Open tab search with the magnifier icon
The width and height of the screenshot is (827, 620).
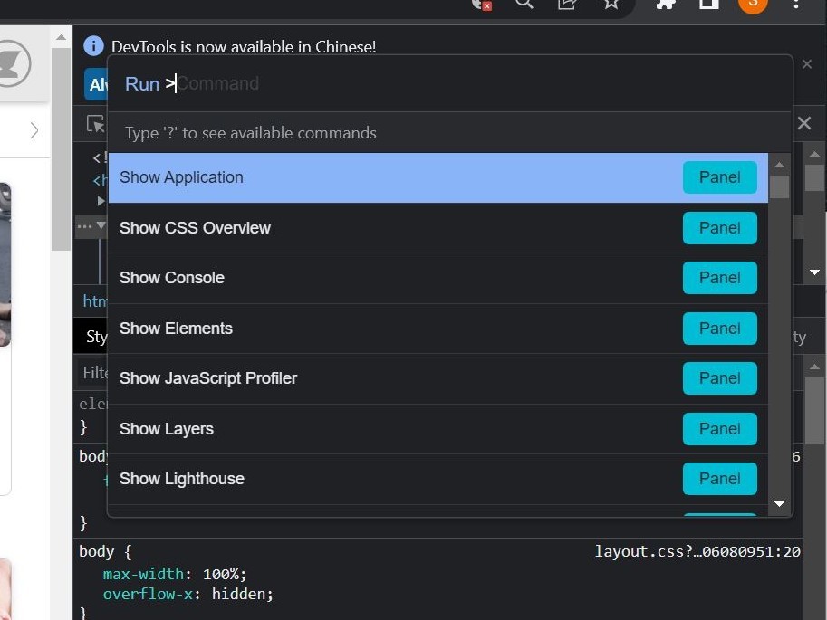click(x=524, y=6)
